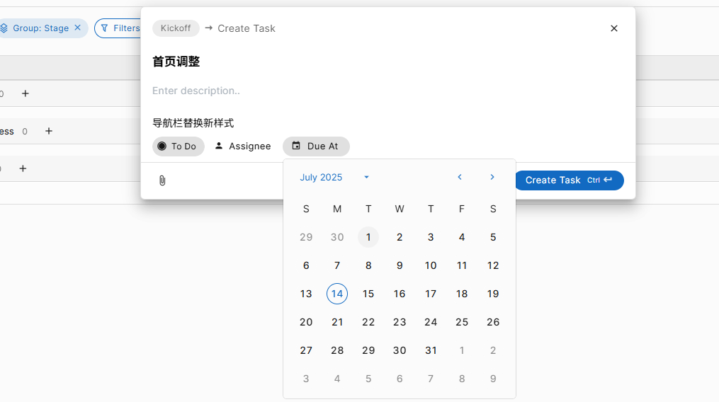Choose July 17 in the calendar
The height and width of the screenshot is (402, 719).
pos(431,294)
